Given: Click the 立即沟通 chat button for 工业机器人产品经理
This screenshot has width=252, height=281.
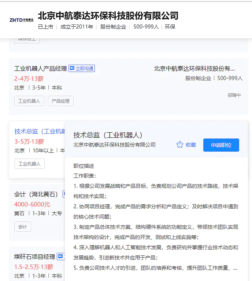Looking at the screenshot, I should (x=82, y=68).
